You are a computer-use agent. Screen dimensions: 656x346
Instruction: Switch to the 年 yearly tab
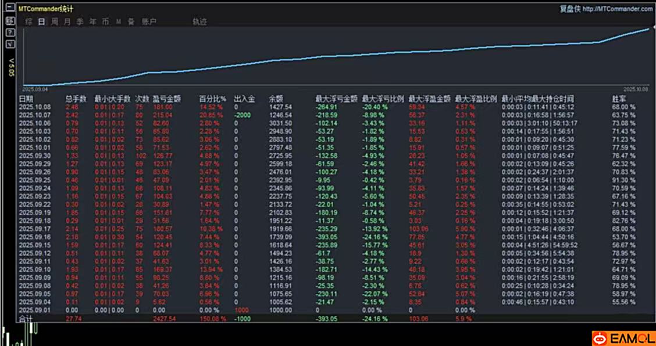tap(93, 21)
